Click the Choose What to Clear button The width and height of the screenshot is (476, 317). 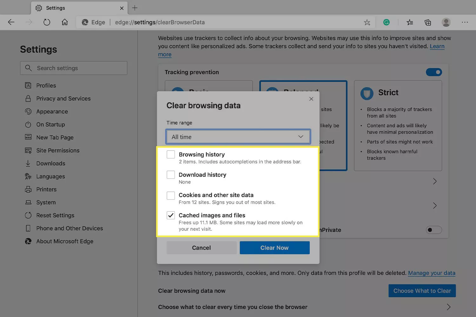point(422,291)
